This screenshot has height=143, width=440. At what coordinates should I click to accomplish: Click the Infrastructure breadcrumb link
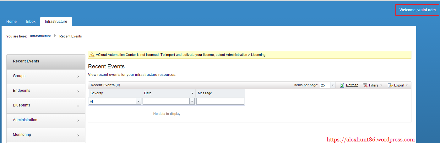41,36
